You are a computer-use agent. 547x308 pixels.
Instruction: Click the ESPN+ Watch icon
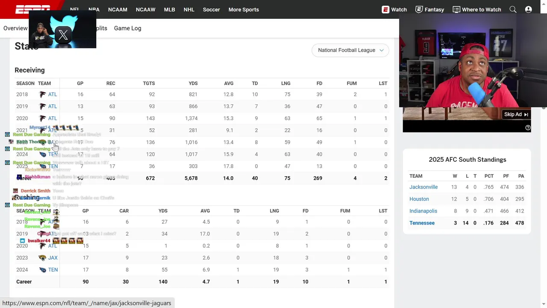click(385, 9)
